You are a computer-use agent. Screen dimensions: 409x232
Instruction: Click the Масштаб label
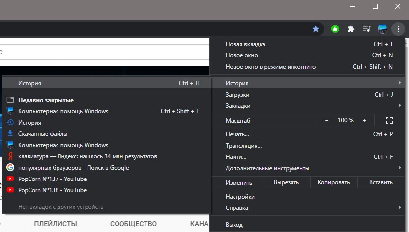pyautogui.click(x=237, y=121)
